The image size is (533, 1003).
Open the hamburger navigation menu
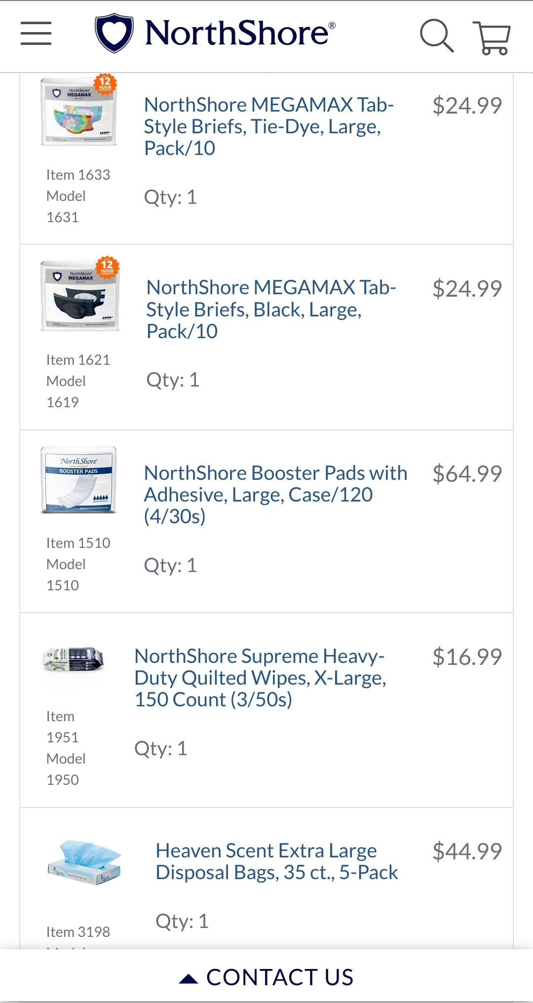tap(36, 34)
